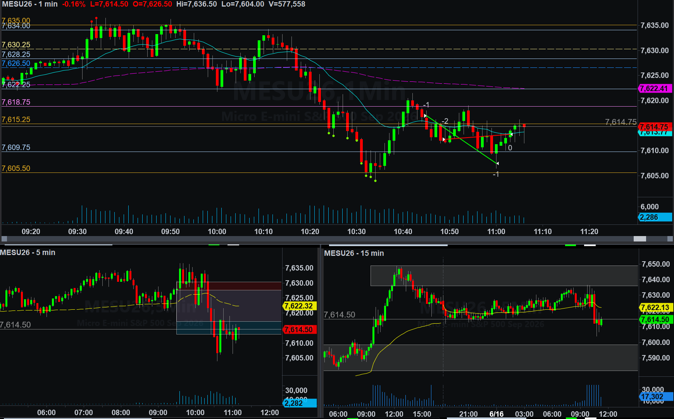Click 7,590.00 on the 15 min price axis

[x=656, y=358]
